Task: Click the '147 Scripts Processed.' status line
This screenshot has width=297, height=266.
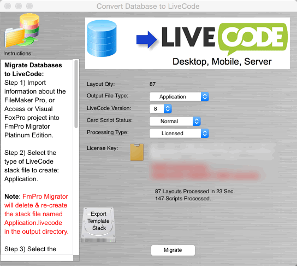Action: point(183,199)
